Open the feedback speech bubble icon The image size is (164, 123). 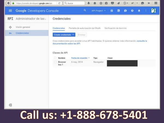coord(125,11)
